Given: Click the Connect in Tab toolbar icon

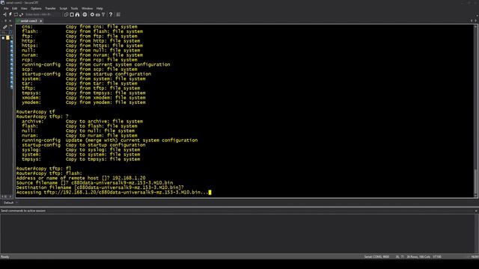Looking at the screenshot, I should pos(16,14).
